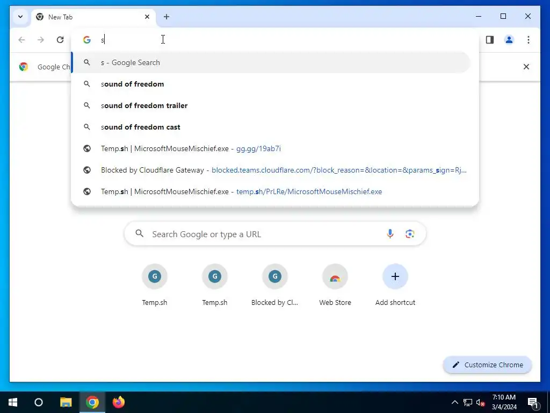
Task: Open the Windows Start menu
Action: click(x=13, y=402)
